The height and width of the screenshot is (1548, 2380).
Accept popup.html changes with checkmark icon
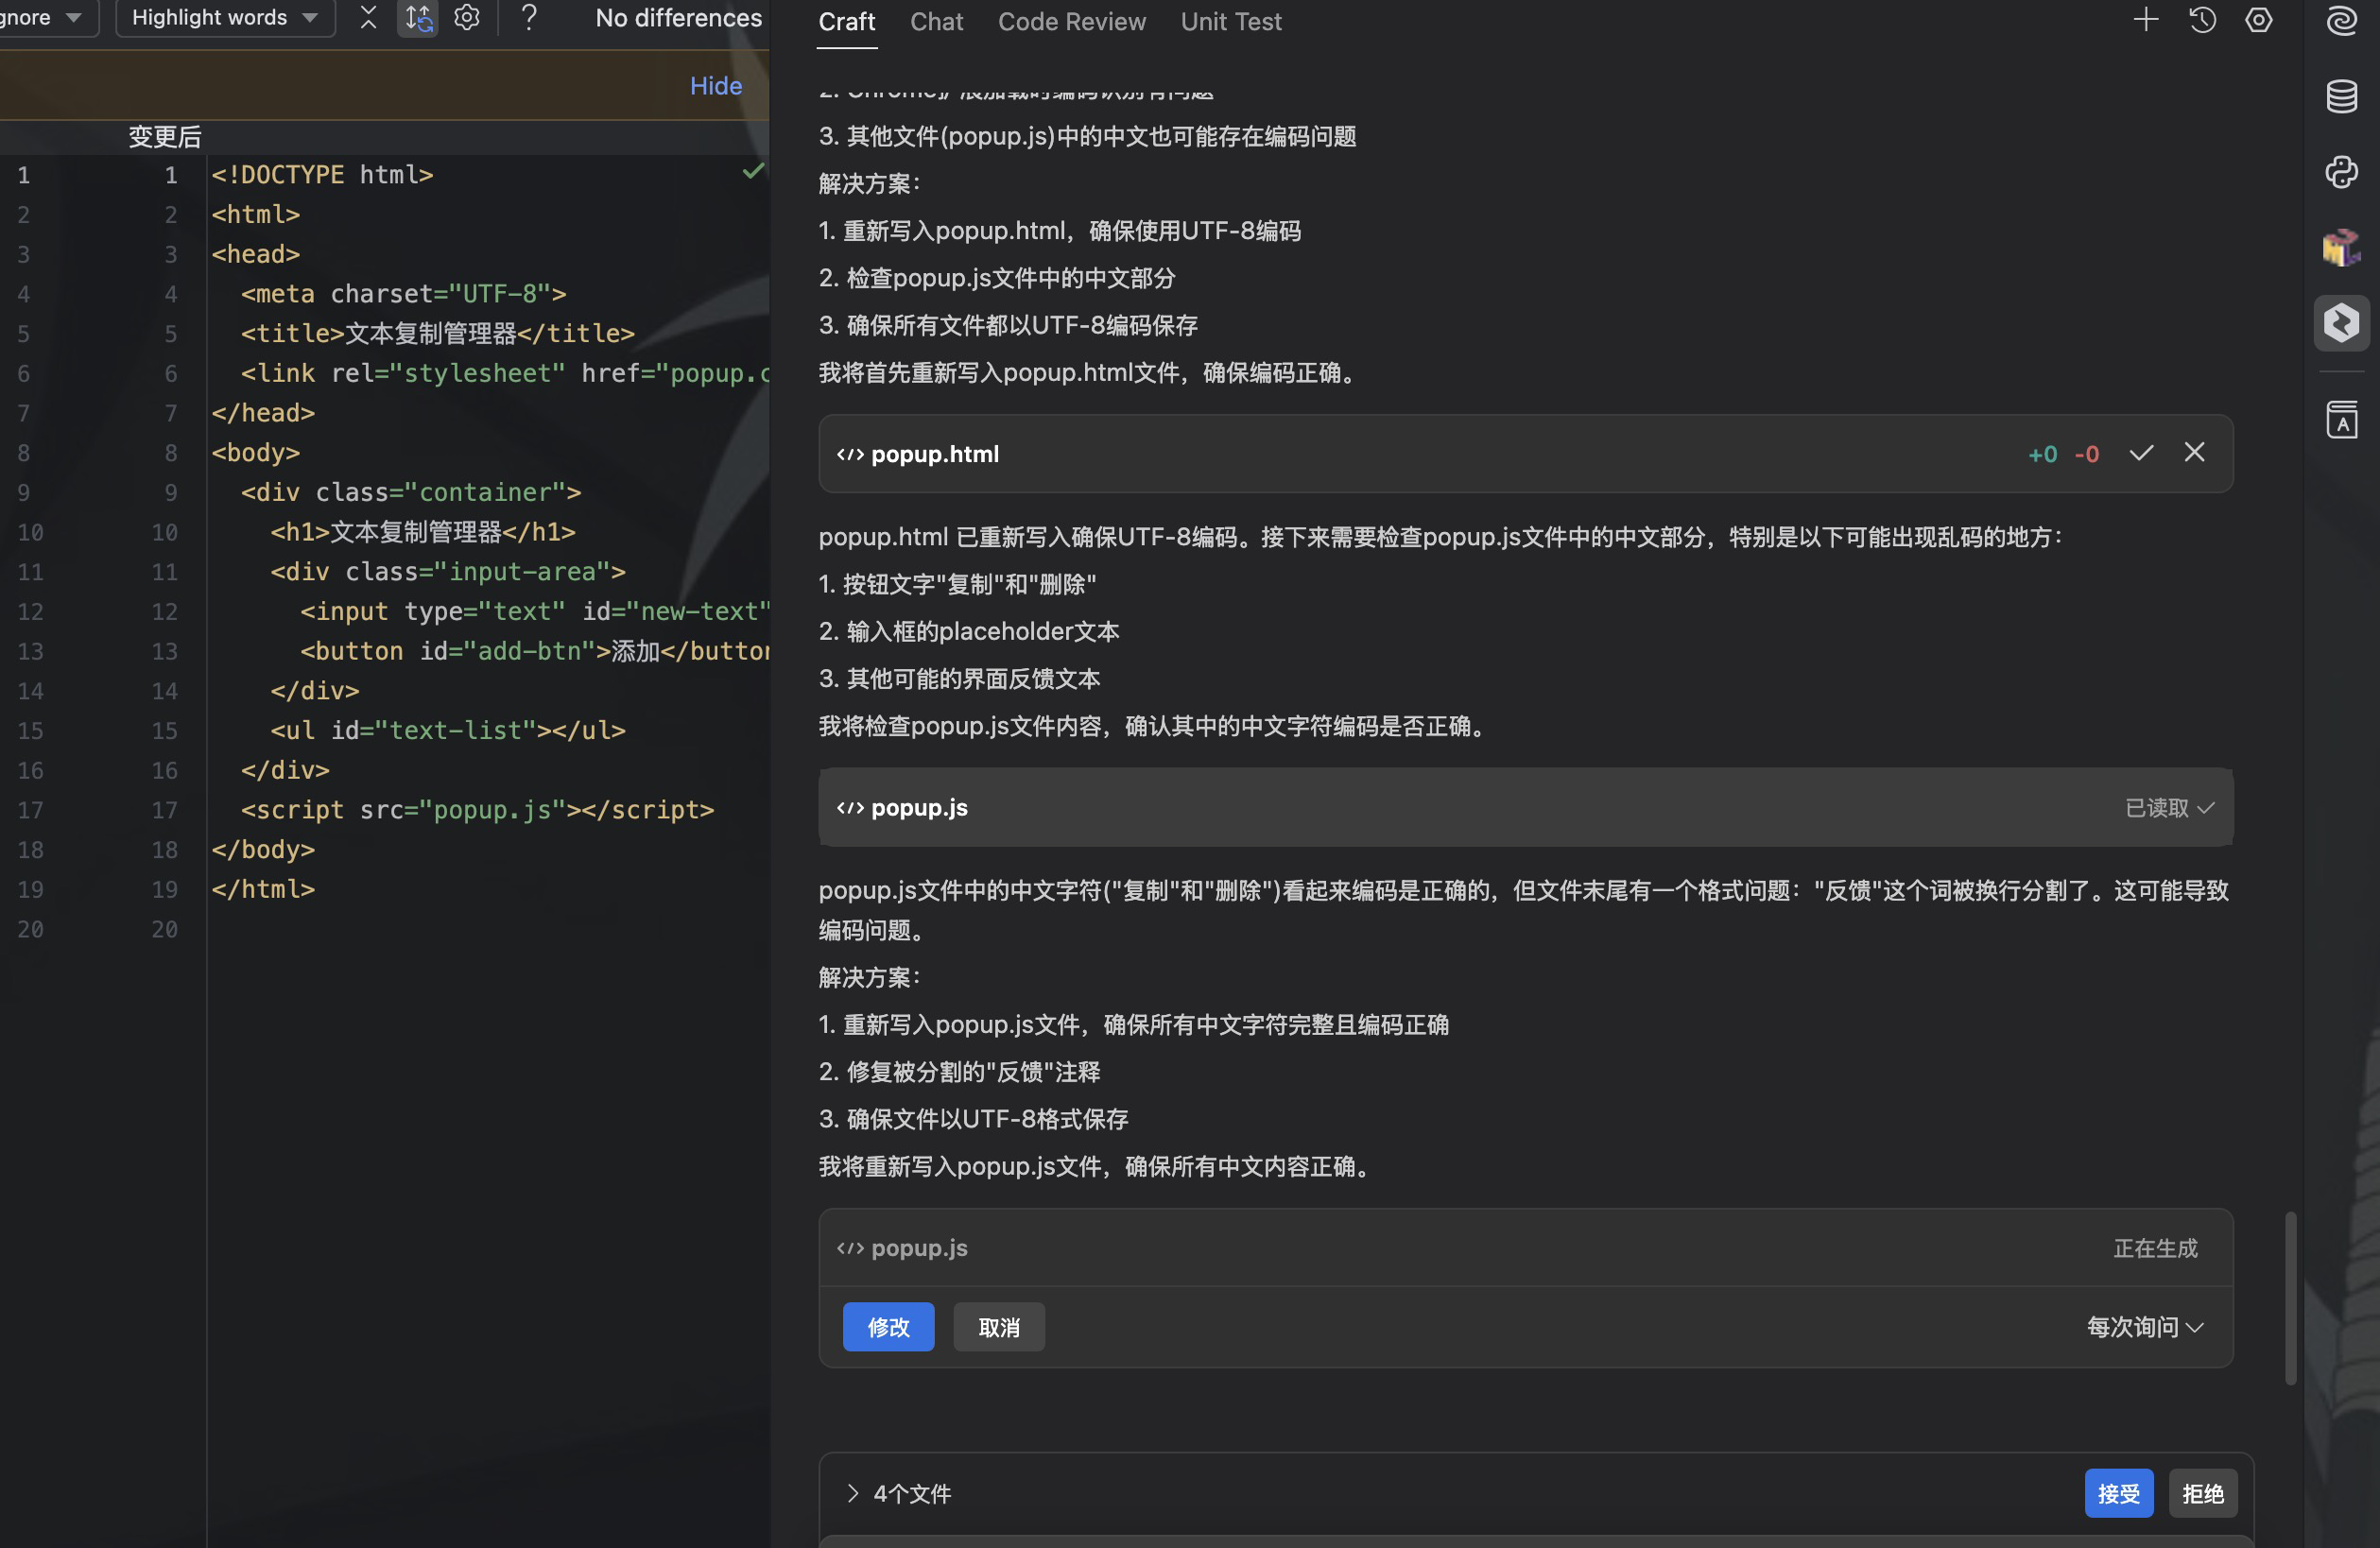pyautogui.click(x=2141, y=453)
